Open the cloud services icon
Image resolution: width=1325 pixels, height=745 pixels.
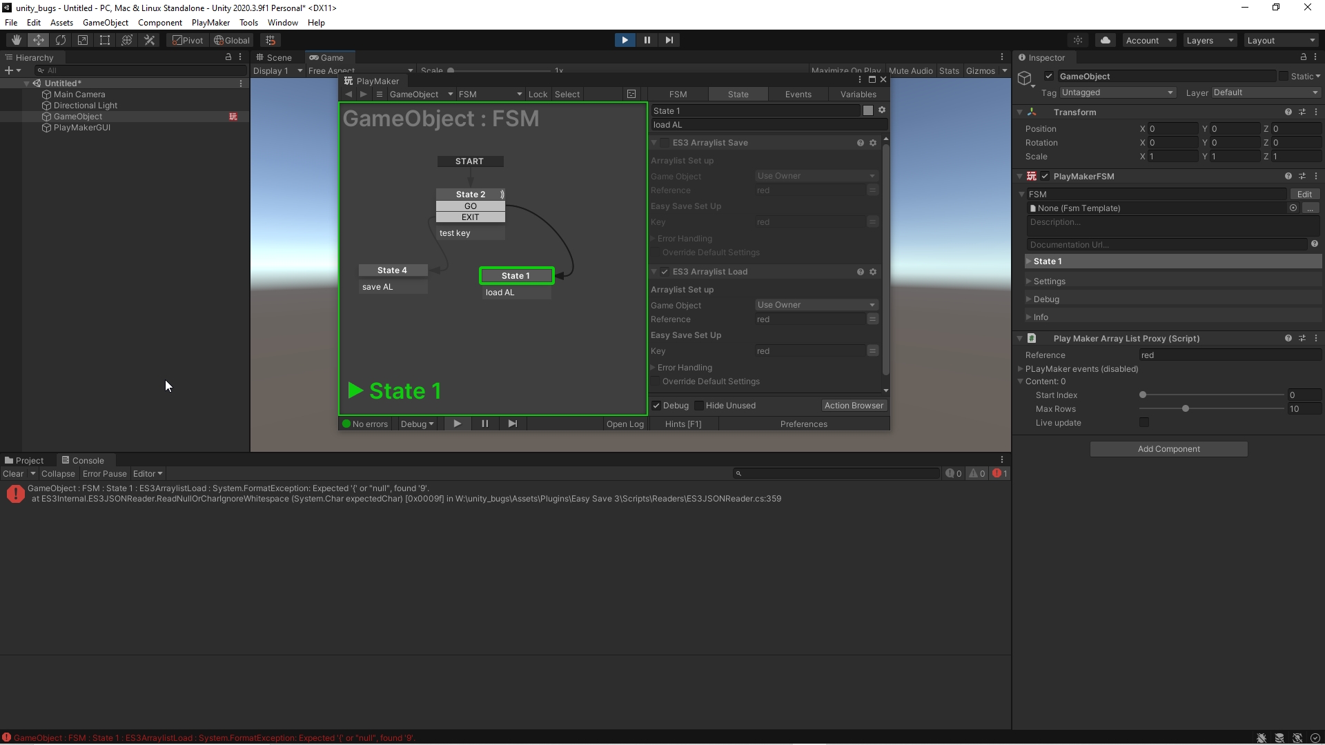pyautogui.click(x=1106, y=40)
